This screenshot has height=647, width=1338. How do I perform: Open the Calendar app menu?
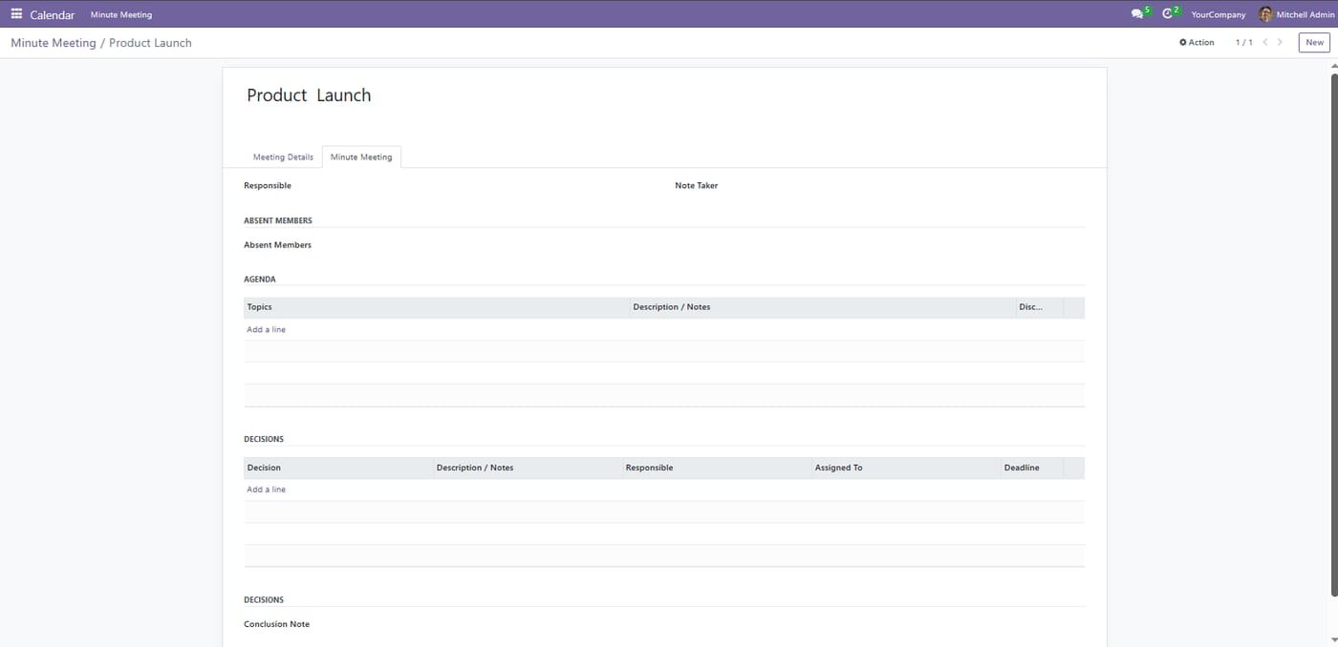tap(52, 14)
